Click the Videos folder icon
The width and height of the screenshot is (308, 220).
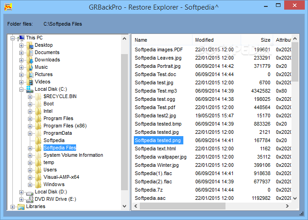click(x=30, y=82)
